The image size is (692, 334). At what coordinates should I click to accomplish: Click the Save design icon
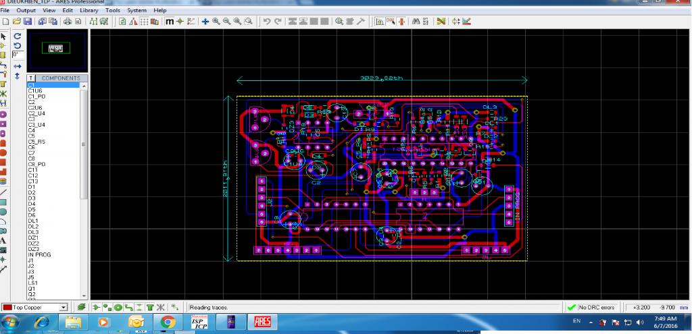(27, 22)
